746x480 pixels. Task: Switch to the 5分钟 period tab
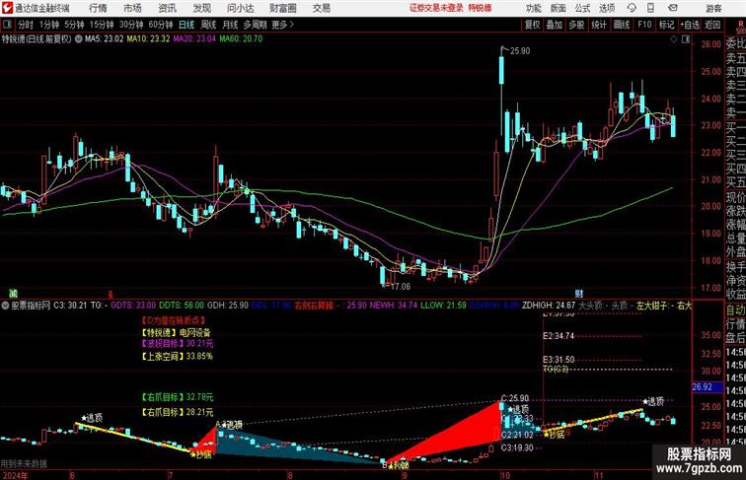[74, 25]
